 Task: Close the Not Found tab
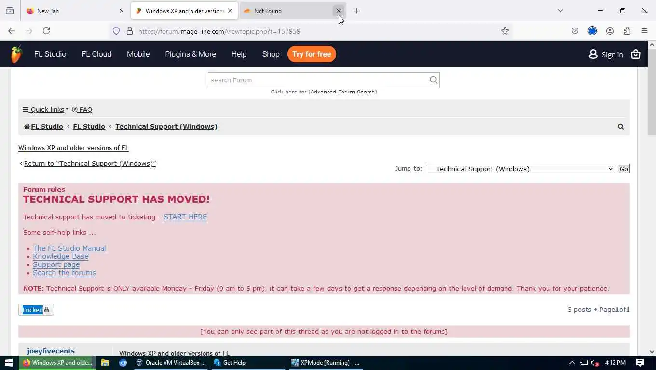pos(339,11)
